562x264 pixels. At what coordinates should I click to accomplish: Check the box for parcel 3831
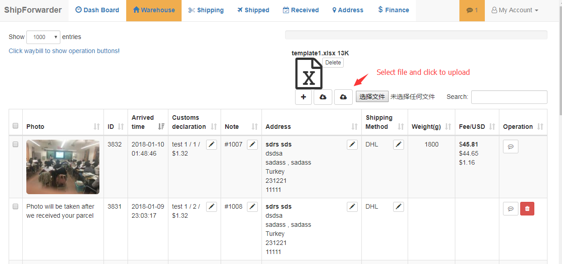tap(15, 206)
